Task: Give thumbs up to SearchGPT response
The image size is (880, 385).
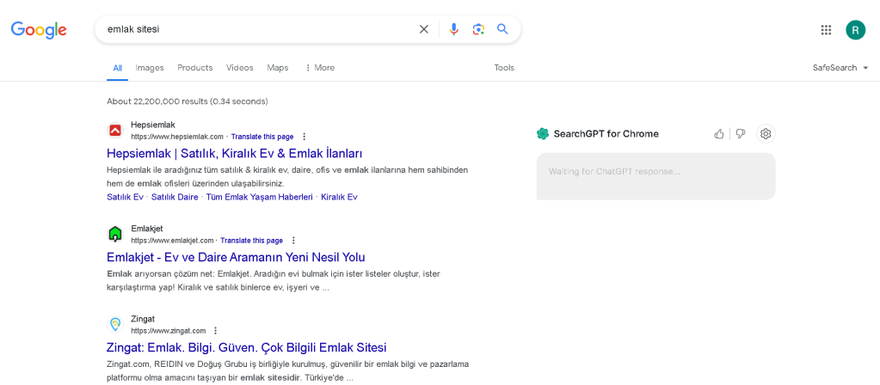Action: point(718,133)
